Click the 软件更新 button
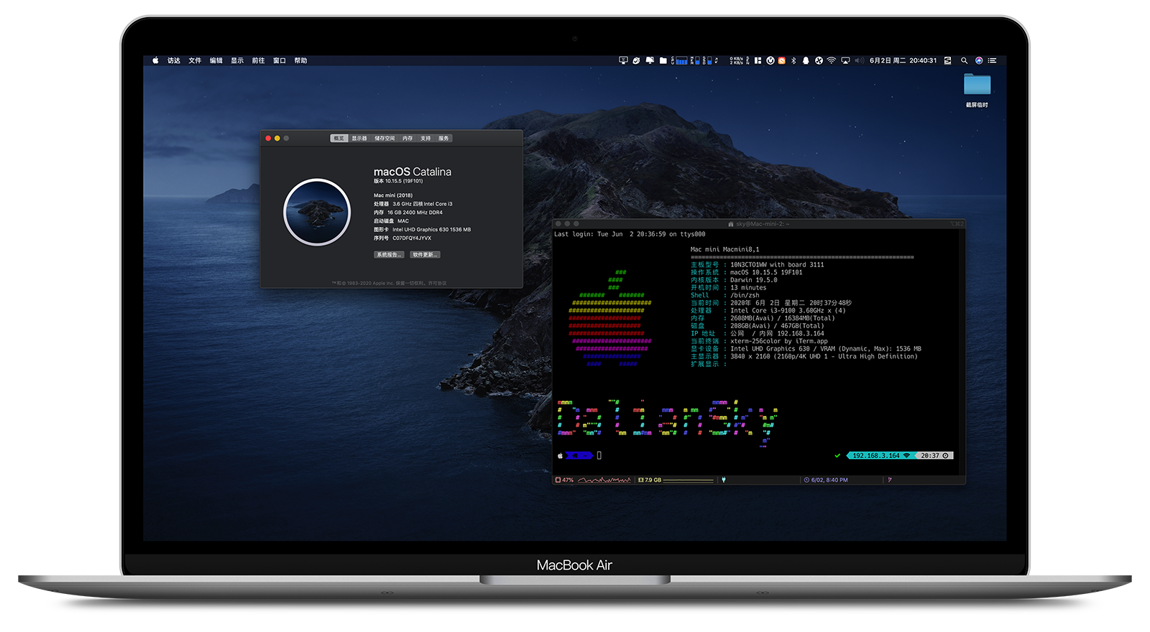The height and width of the screenshot is (632, 1150). tap(425, 255)
